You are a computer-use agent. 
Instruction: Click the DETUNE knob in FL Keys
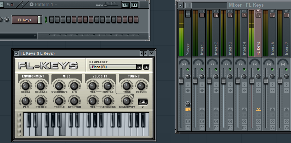coord(141,86)
